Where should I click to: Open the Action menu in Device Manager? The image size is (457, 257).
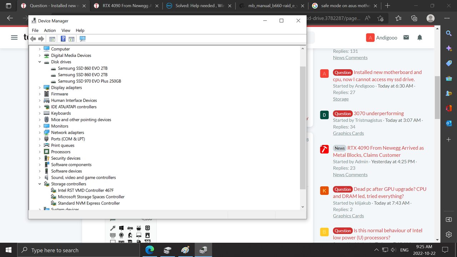click(50, 30)
